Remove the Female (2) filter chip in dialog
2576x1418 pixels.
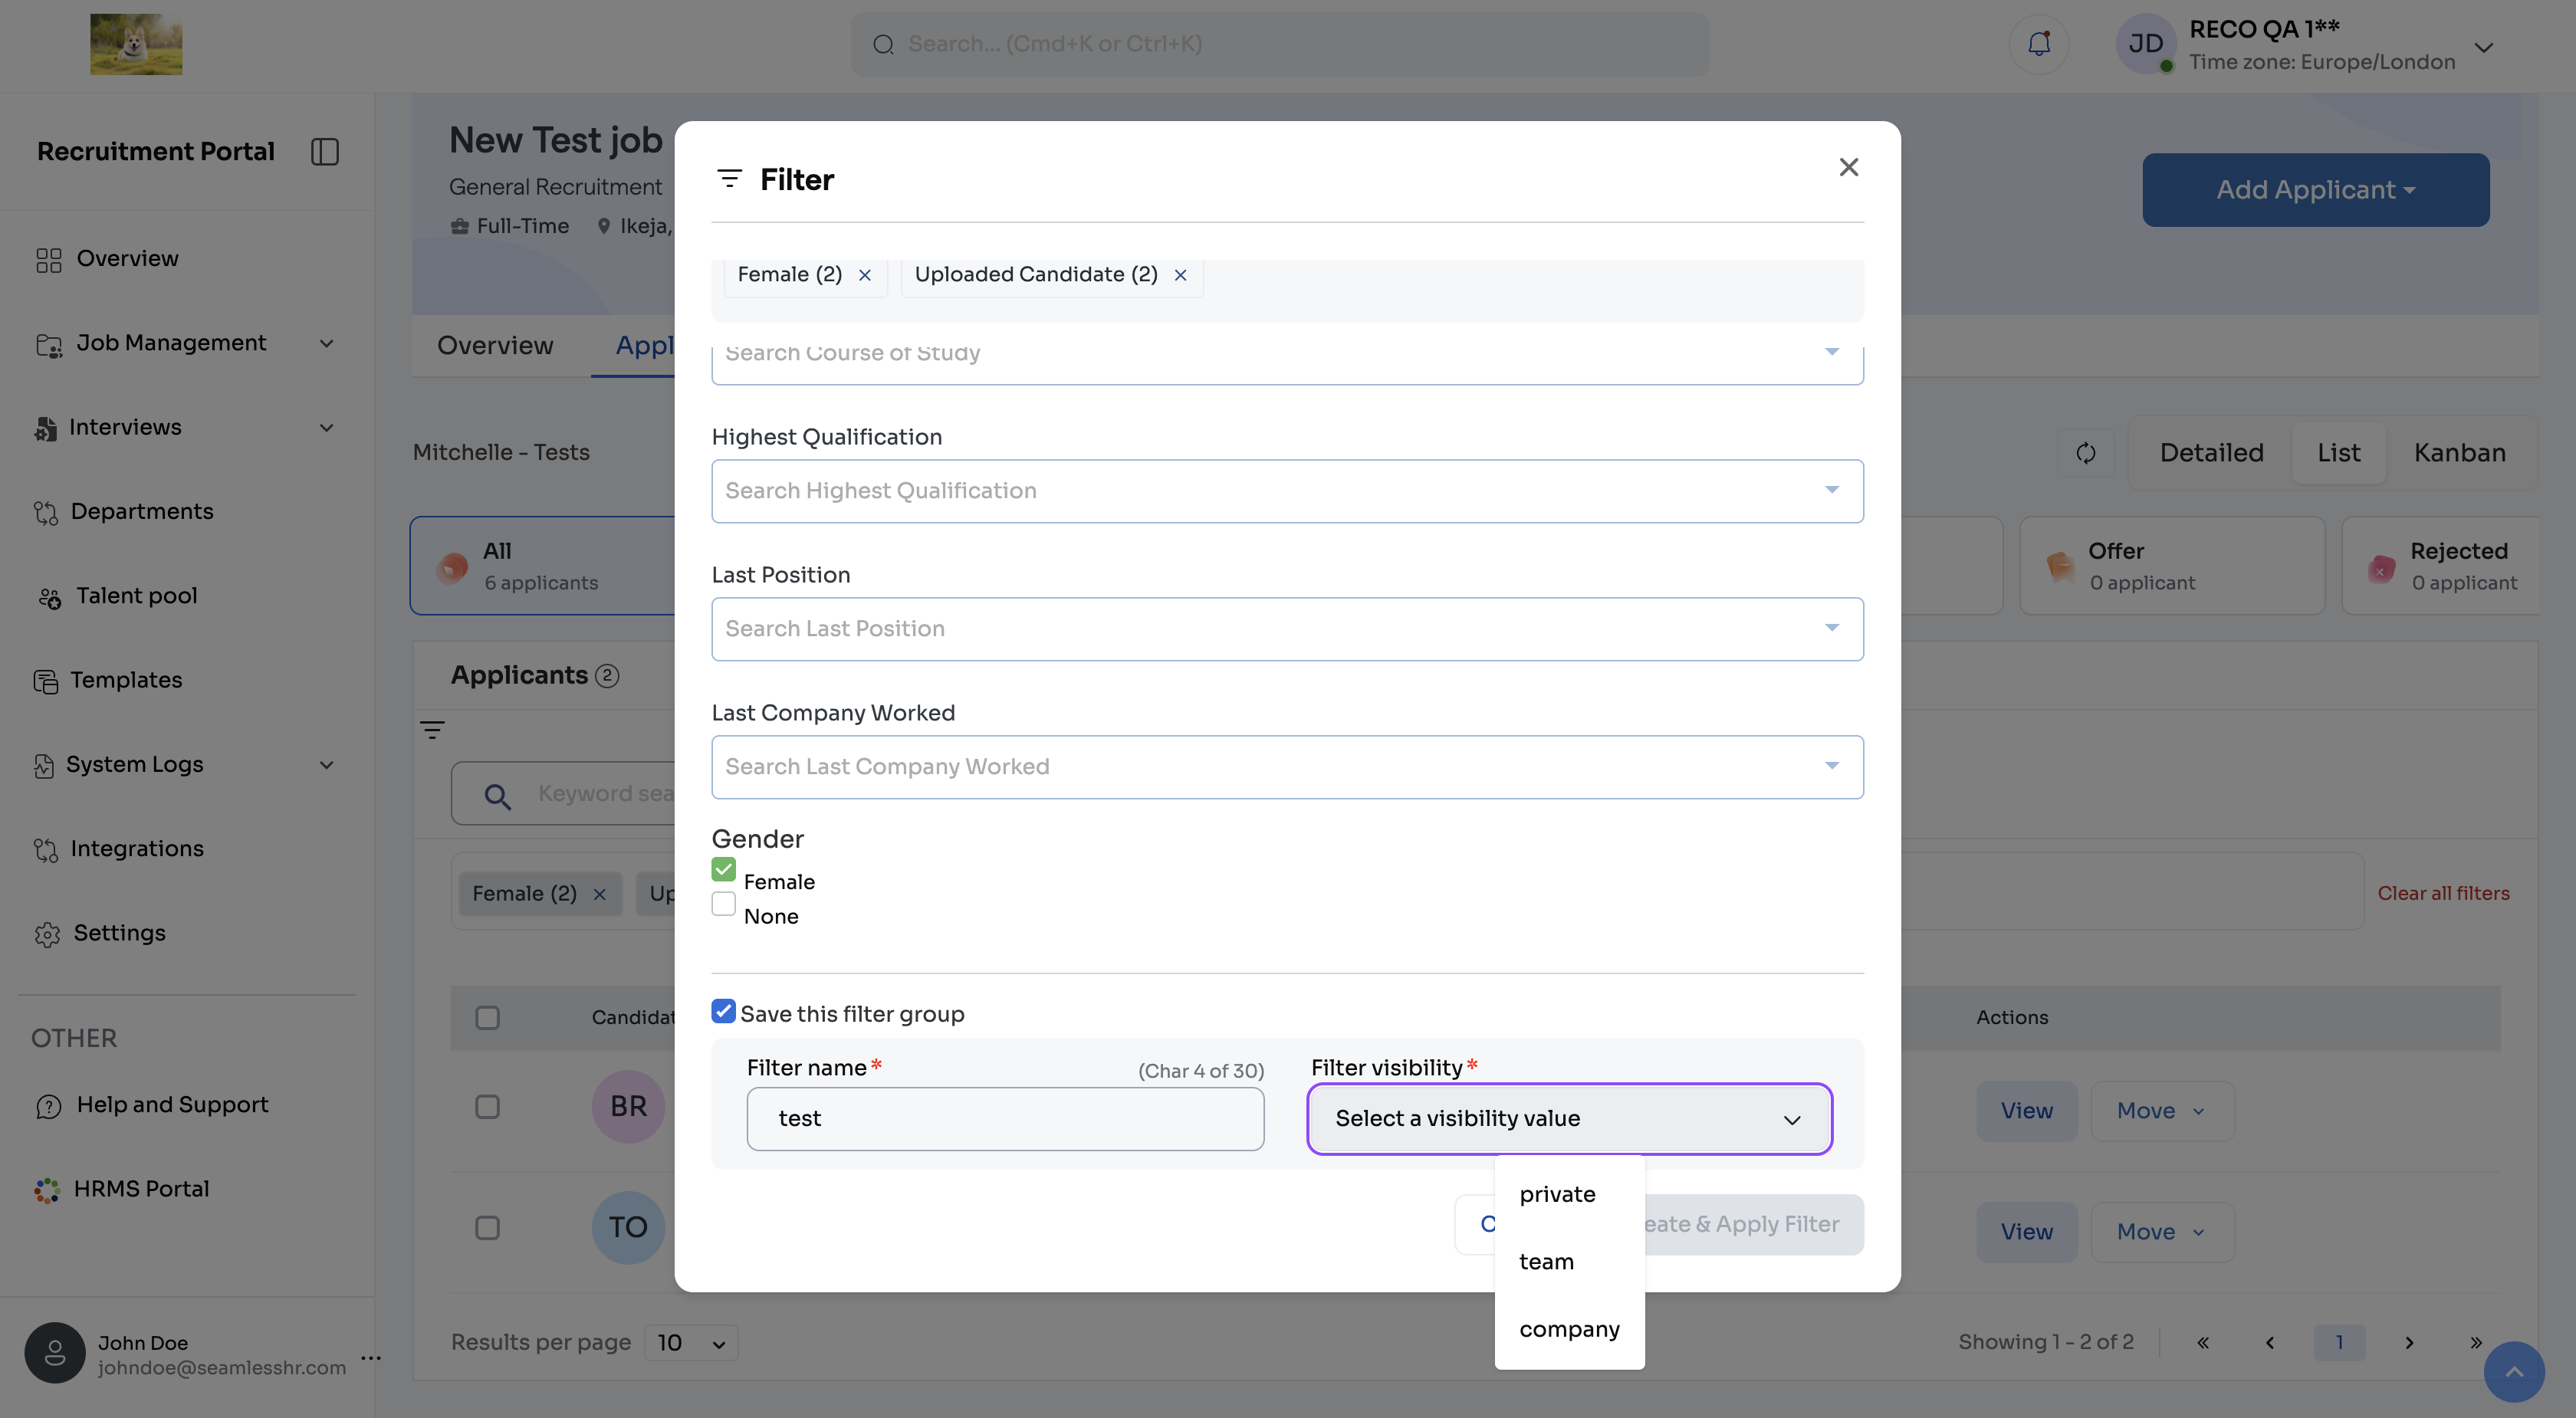(865, 275)
